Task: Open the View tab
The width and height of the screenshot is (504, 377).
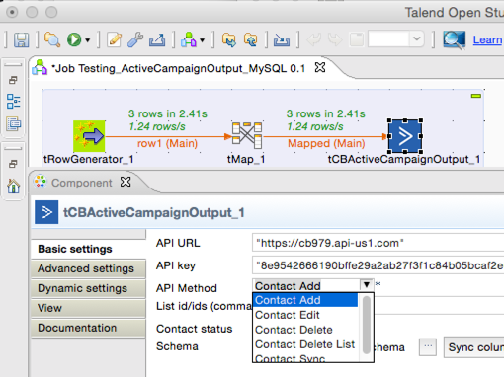Action: tap(88, 308)
